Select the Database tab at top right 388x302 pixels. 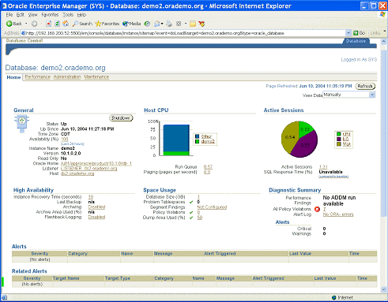coord(356,41)
